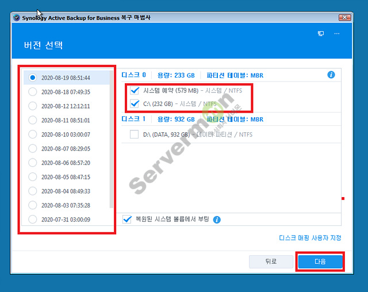Select version 2020-08-06 08:57:20
The image size is (368, 292).
[x=32, y=163]
